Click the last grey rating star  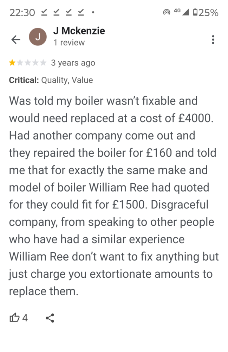pos(43,63)
